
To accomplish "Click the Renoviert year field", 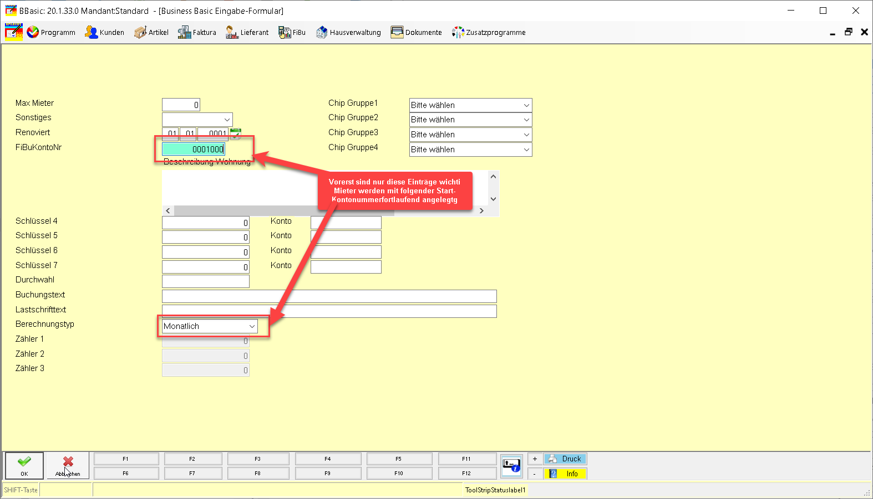I will pos(213,134).
